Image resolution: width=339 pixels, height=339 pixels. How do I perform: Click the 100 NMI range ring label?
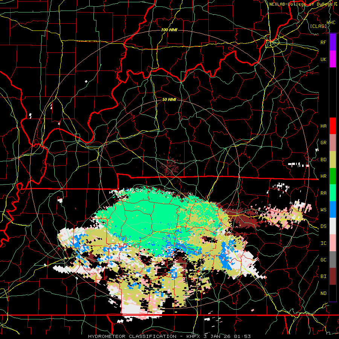tap(169, 30)
